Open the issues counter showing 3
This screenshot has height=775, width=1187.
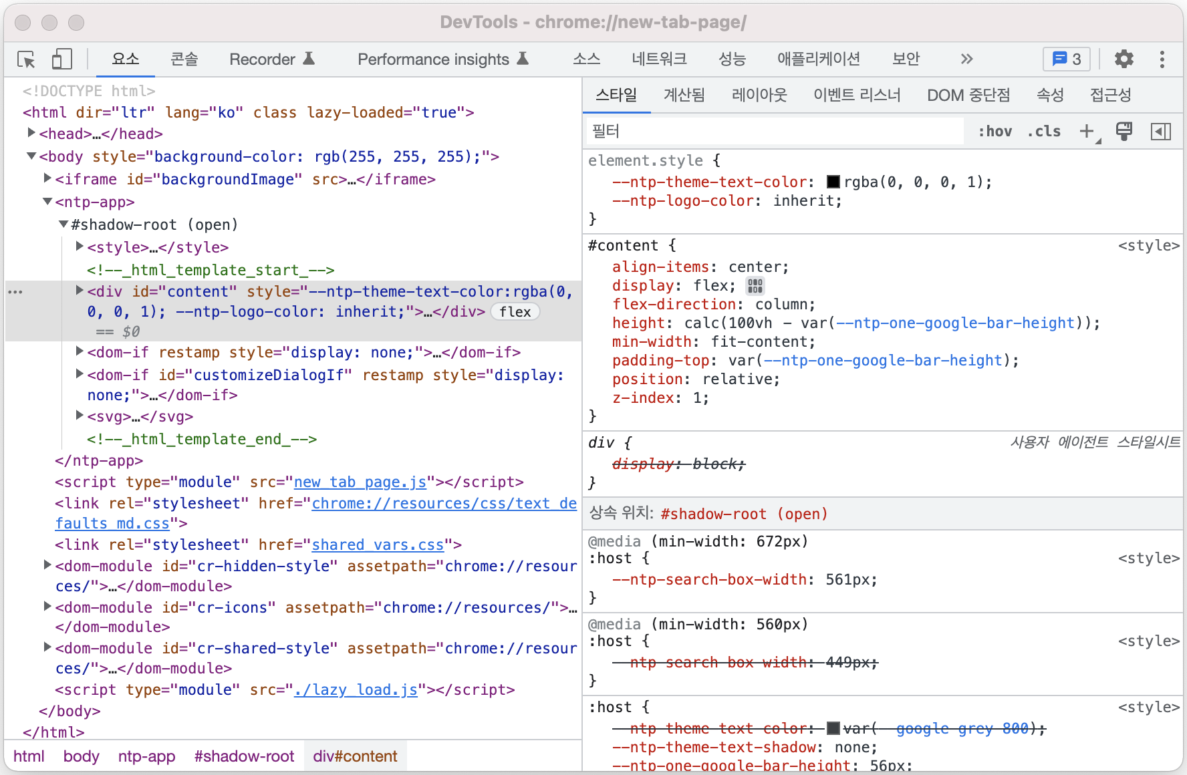pyautogui.click(x=1067, y=59)
